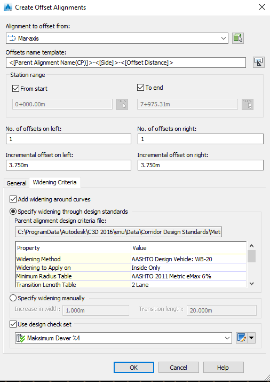Viewport: 270px width, 382px height.
Task: Select the Widening Method property row
Action: (131, 259)
